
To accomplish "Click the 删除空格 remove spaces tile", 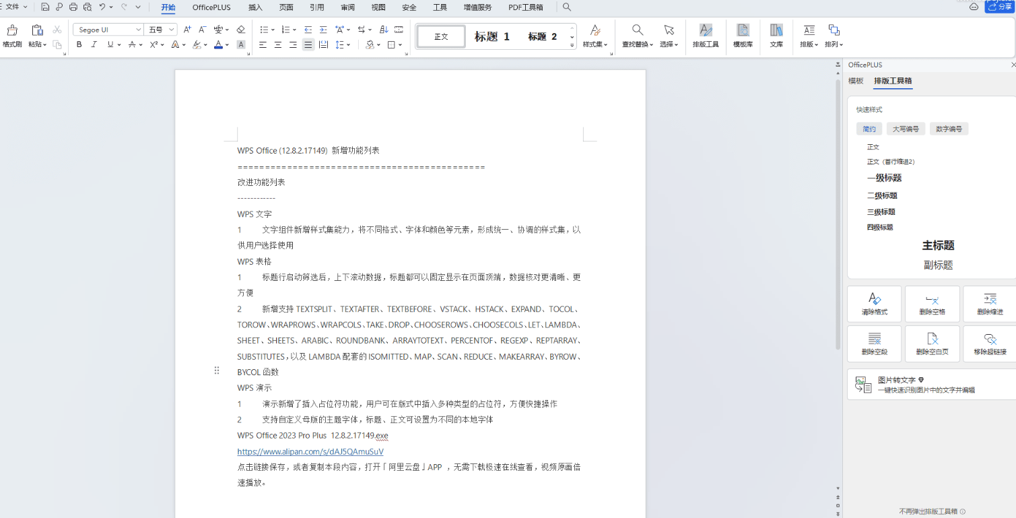I will click(932, 304).
